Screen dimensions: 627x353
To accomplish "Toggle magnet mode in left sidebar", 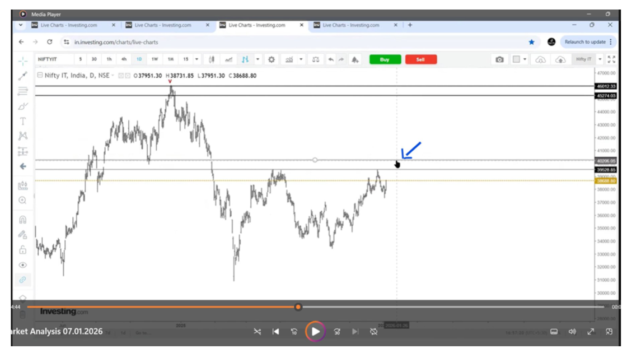I will [22, 220].
